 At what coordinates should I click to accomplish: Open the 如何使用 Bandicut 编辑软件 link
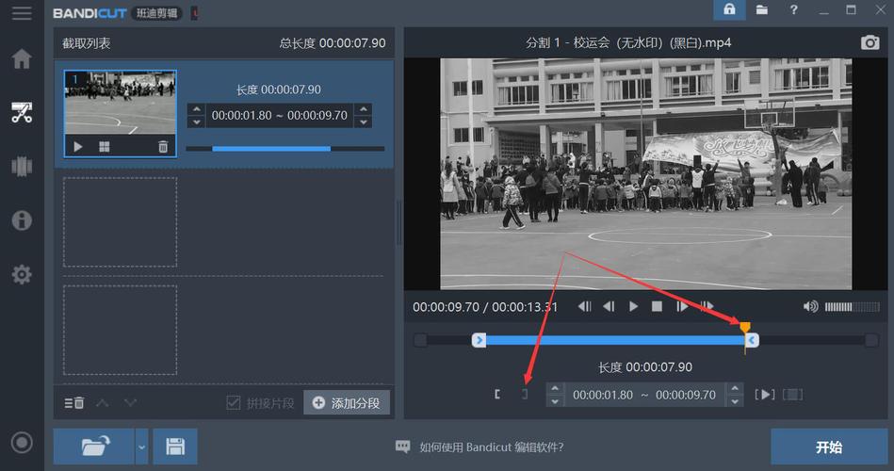tap(492, 447)
